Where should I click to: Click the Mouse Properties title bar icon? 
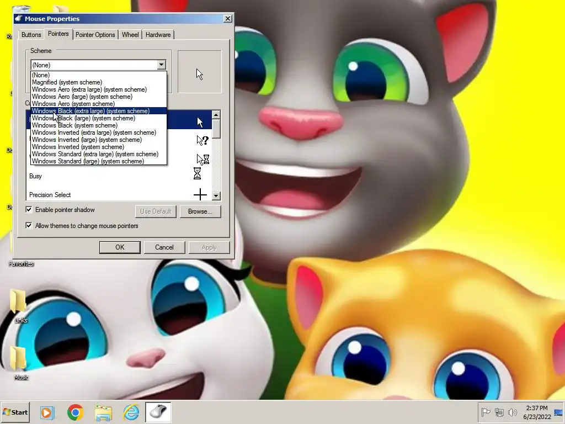(x=19, y=18)
